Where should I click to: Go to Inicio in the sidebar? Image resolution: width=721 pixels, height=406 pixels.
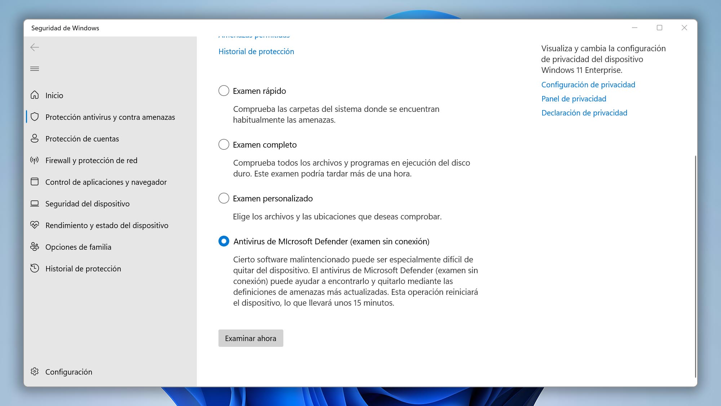(x=110, y=95)
